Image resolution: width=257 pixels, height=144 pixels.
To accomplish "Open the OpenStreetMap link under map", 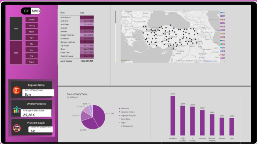I will 207,61.
